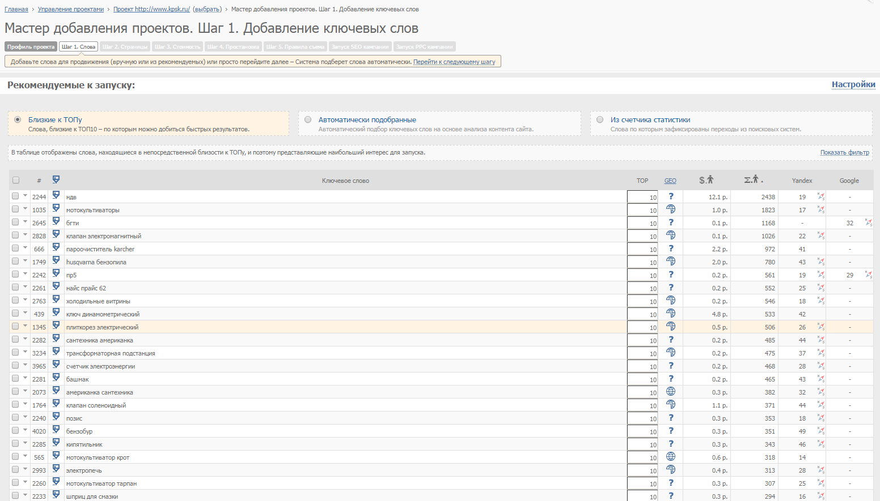The image size is (880, 501).
Task: Sort by the cost-per-visitor ($) column icon
Action: 706,180
